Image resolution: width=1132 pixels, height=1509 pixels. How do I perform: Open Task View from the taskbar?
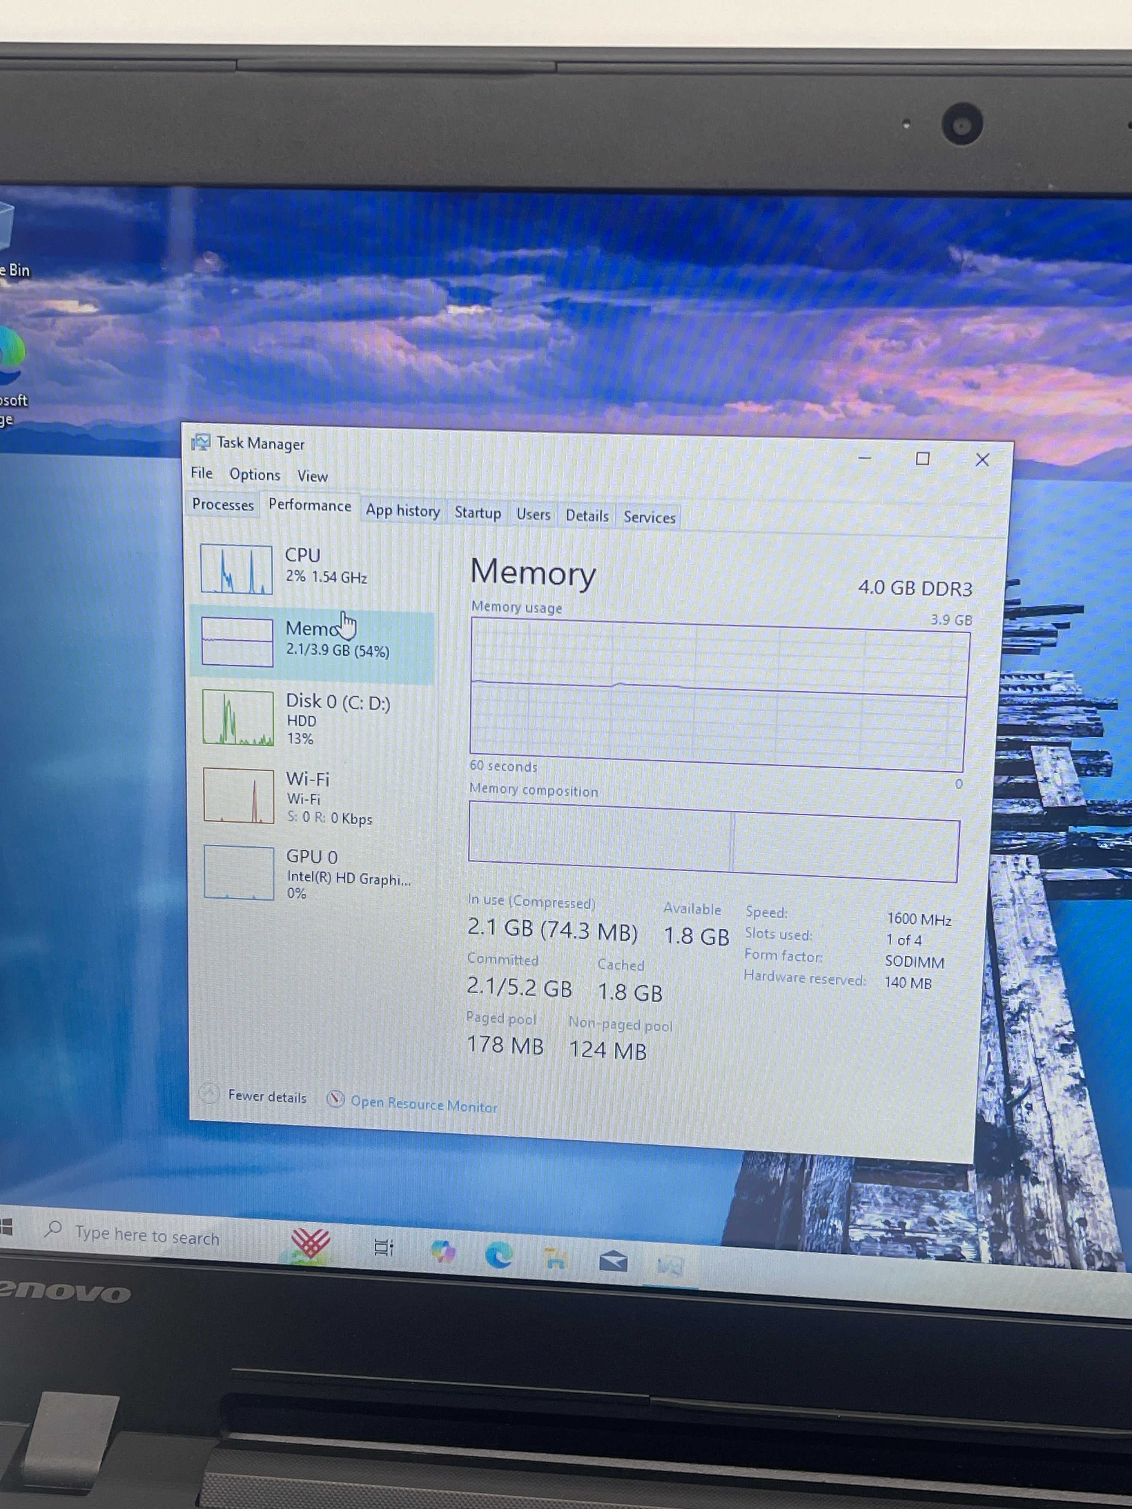[383, 1248]
